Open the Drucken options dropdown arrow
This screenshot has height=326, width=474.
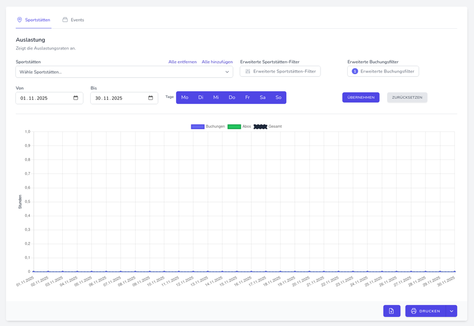click(x=451, y=311)
